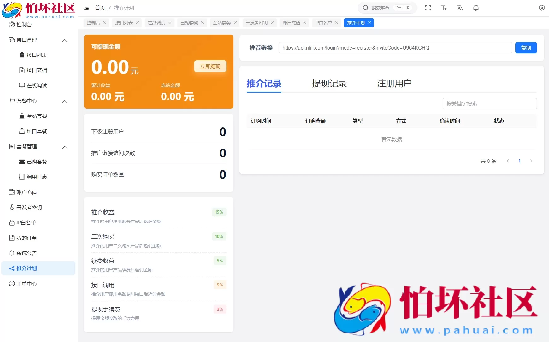Click the font size adjustment icon
The image size is (549, 342).
coord(444,8)
